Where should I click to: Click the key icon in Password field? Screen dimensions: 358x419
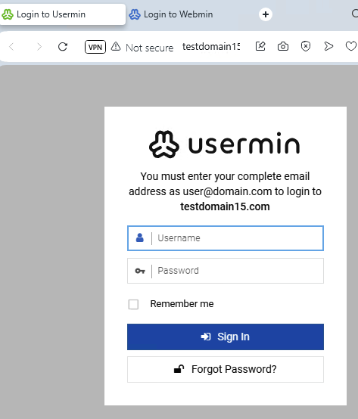140,271
